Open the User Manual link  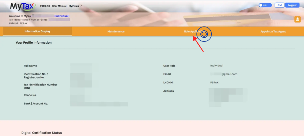[59, 6]
